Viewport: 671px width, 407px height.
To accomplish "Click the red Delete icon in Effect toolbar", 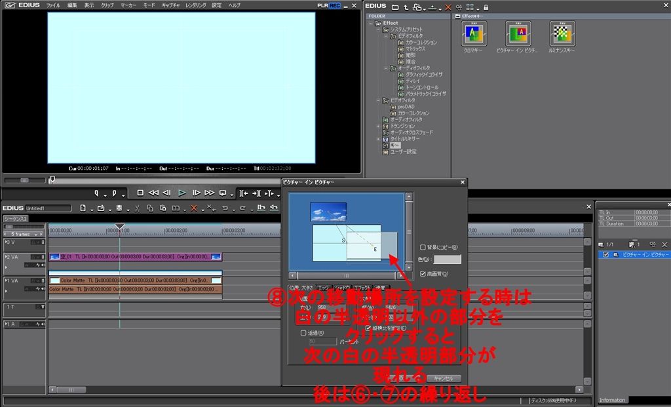I will pos(448,7).
